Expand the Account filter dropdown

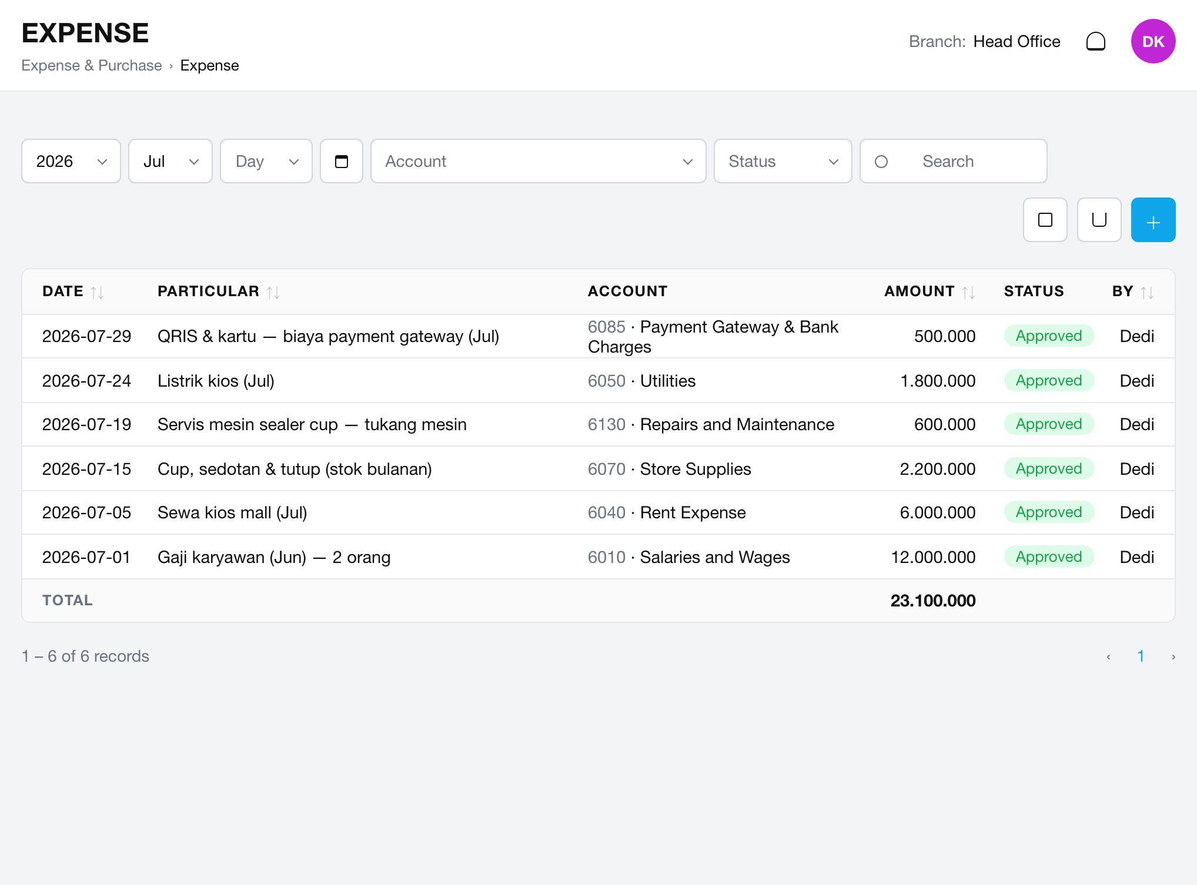[x=539, y=161]
